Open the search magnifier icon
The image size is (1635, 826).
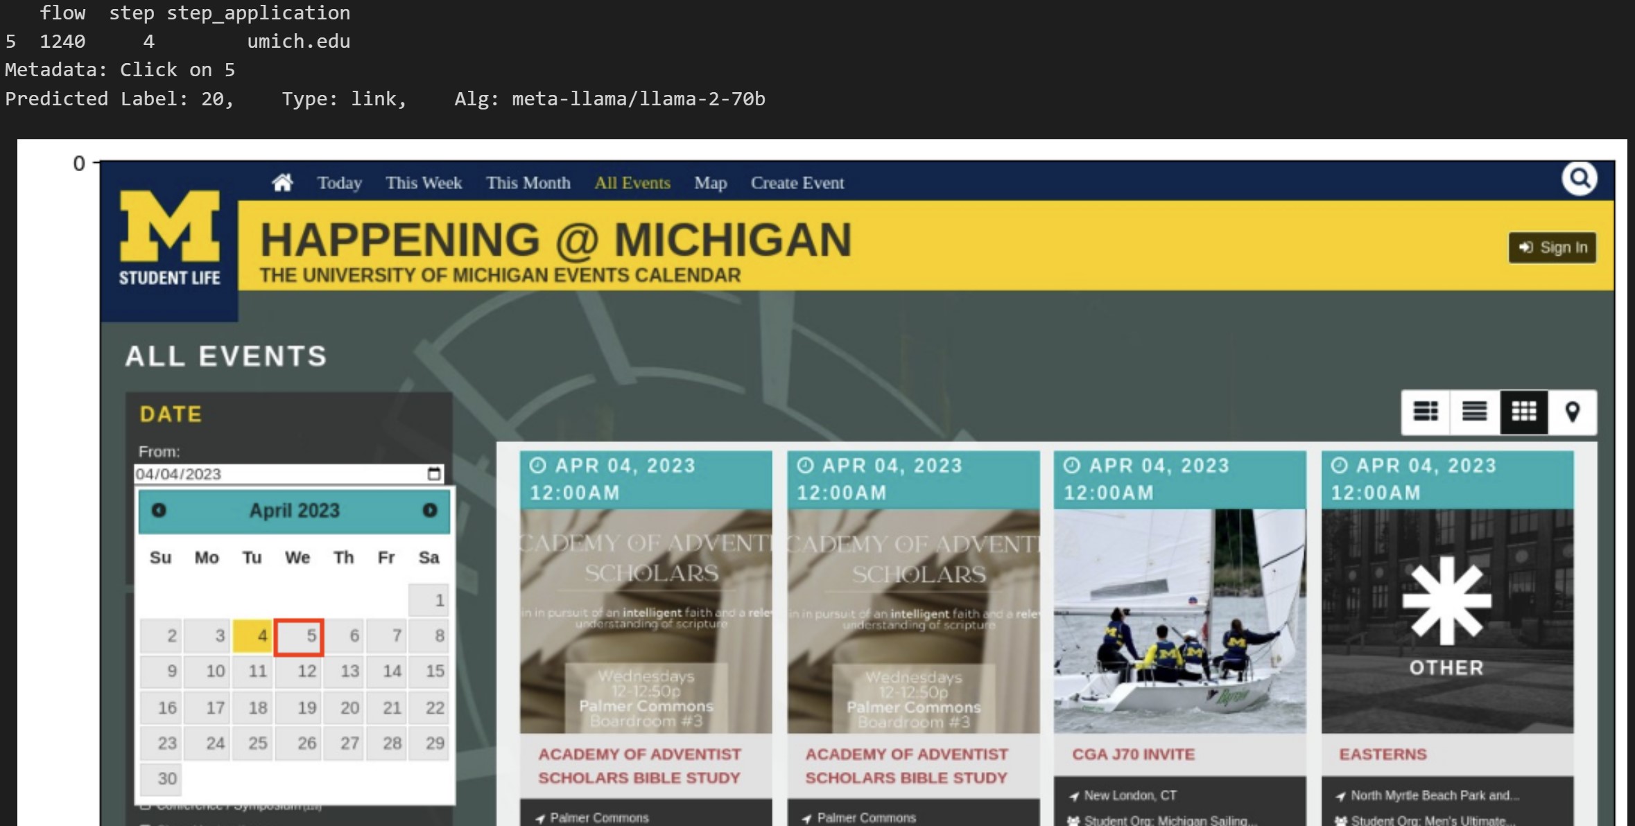click(1579, 179)
